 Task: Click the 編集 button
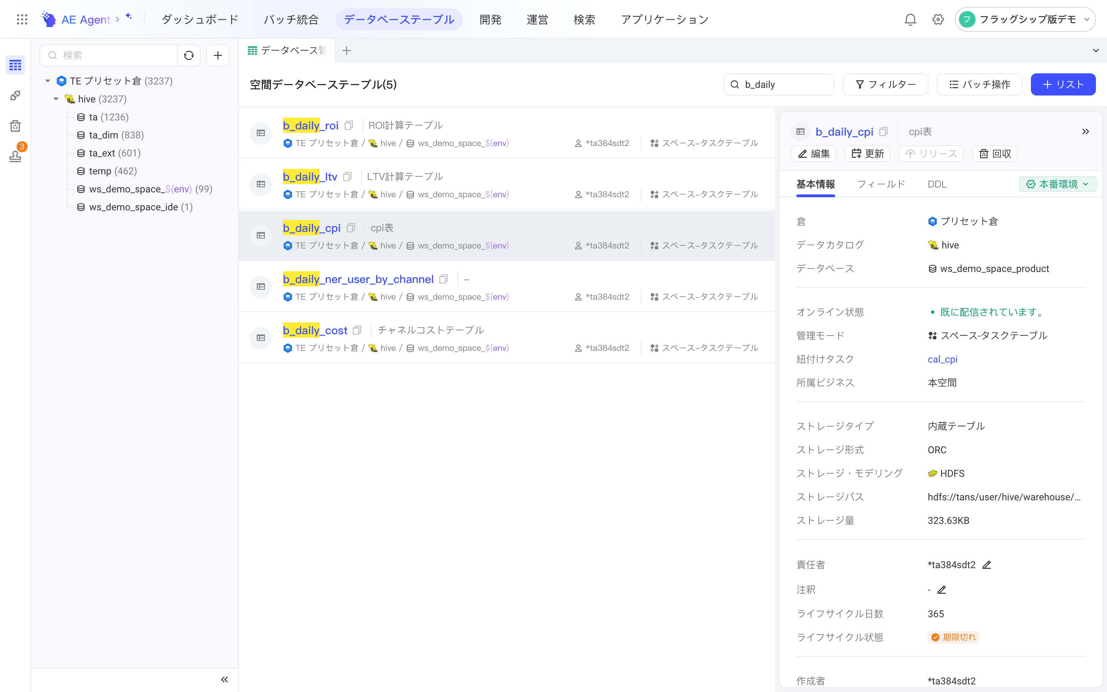tap(813, 154)
